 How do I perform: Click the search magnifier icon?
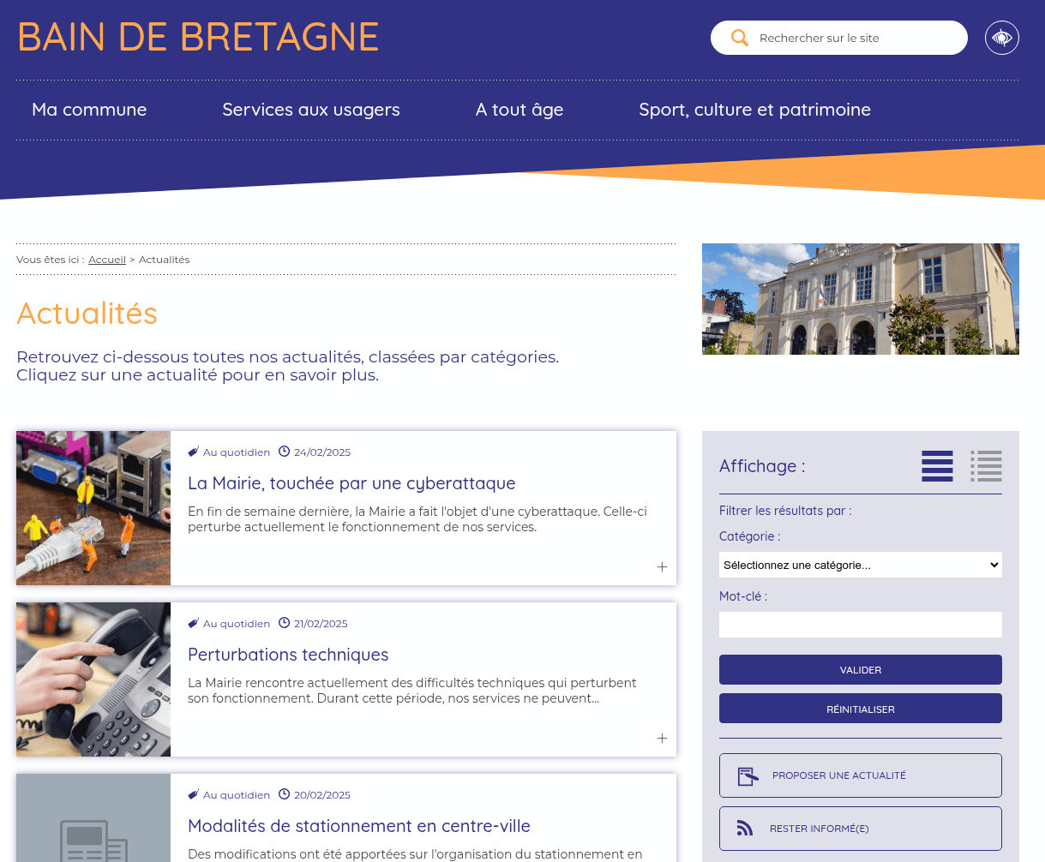[x=739, y=38]
